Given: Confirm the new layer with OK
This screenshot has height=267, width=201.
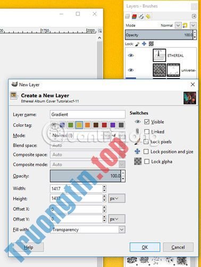Looking at the screenshot, I should click(x=145, y=247).
